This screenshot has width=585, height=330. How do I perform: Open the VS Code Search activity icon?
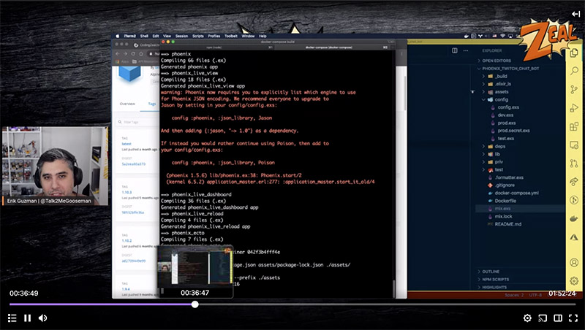pyautogui.click(x=574, y=71)
